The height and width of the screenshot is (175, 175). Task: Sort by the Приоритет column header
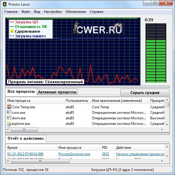click(x=157, y=101)
